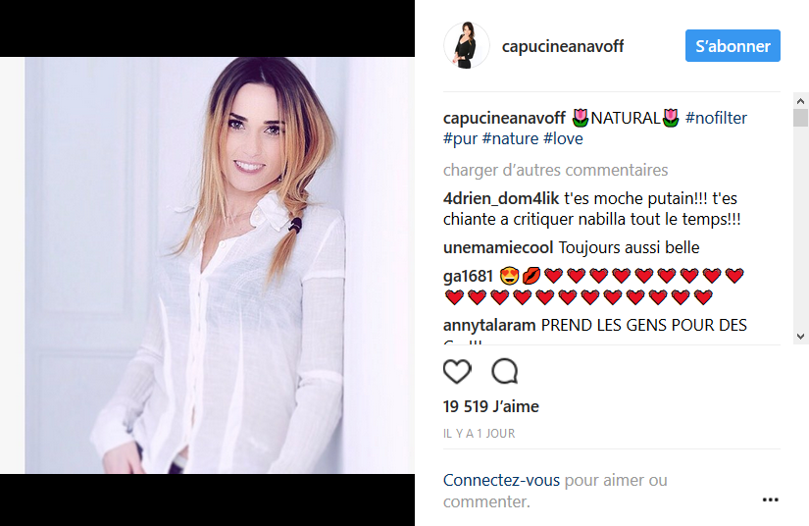Open the #pur hashtag
The image size is (809, 526).
(460, 138)
